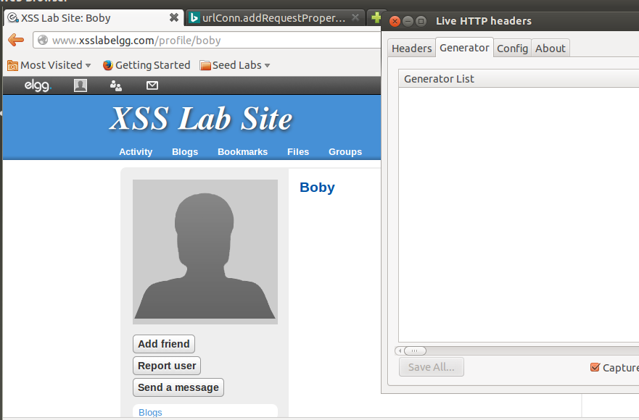Switch to XSS Lab Site: Boby tab
Image resolution: width=639 pixels, height=420 pixels.
tap(94, 17)
